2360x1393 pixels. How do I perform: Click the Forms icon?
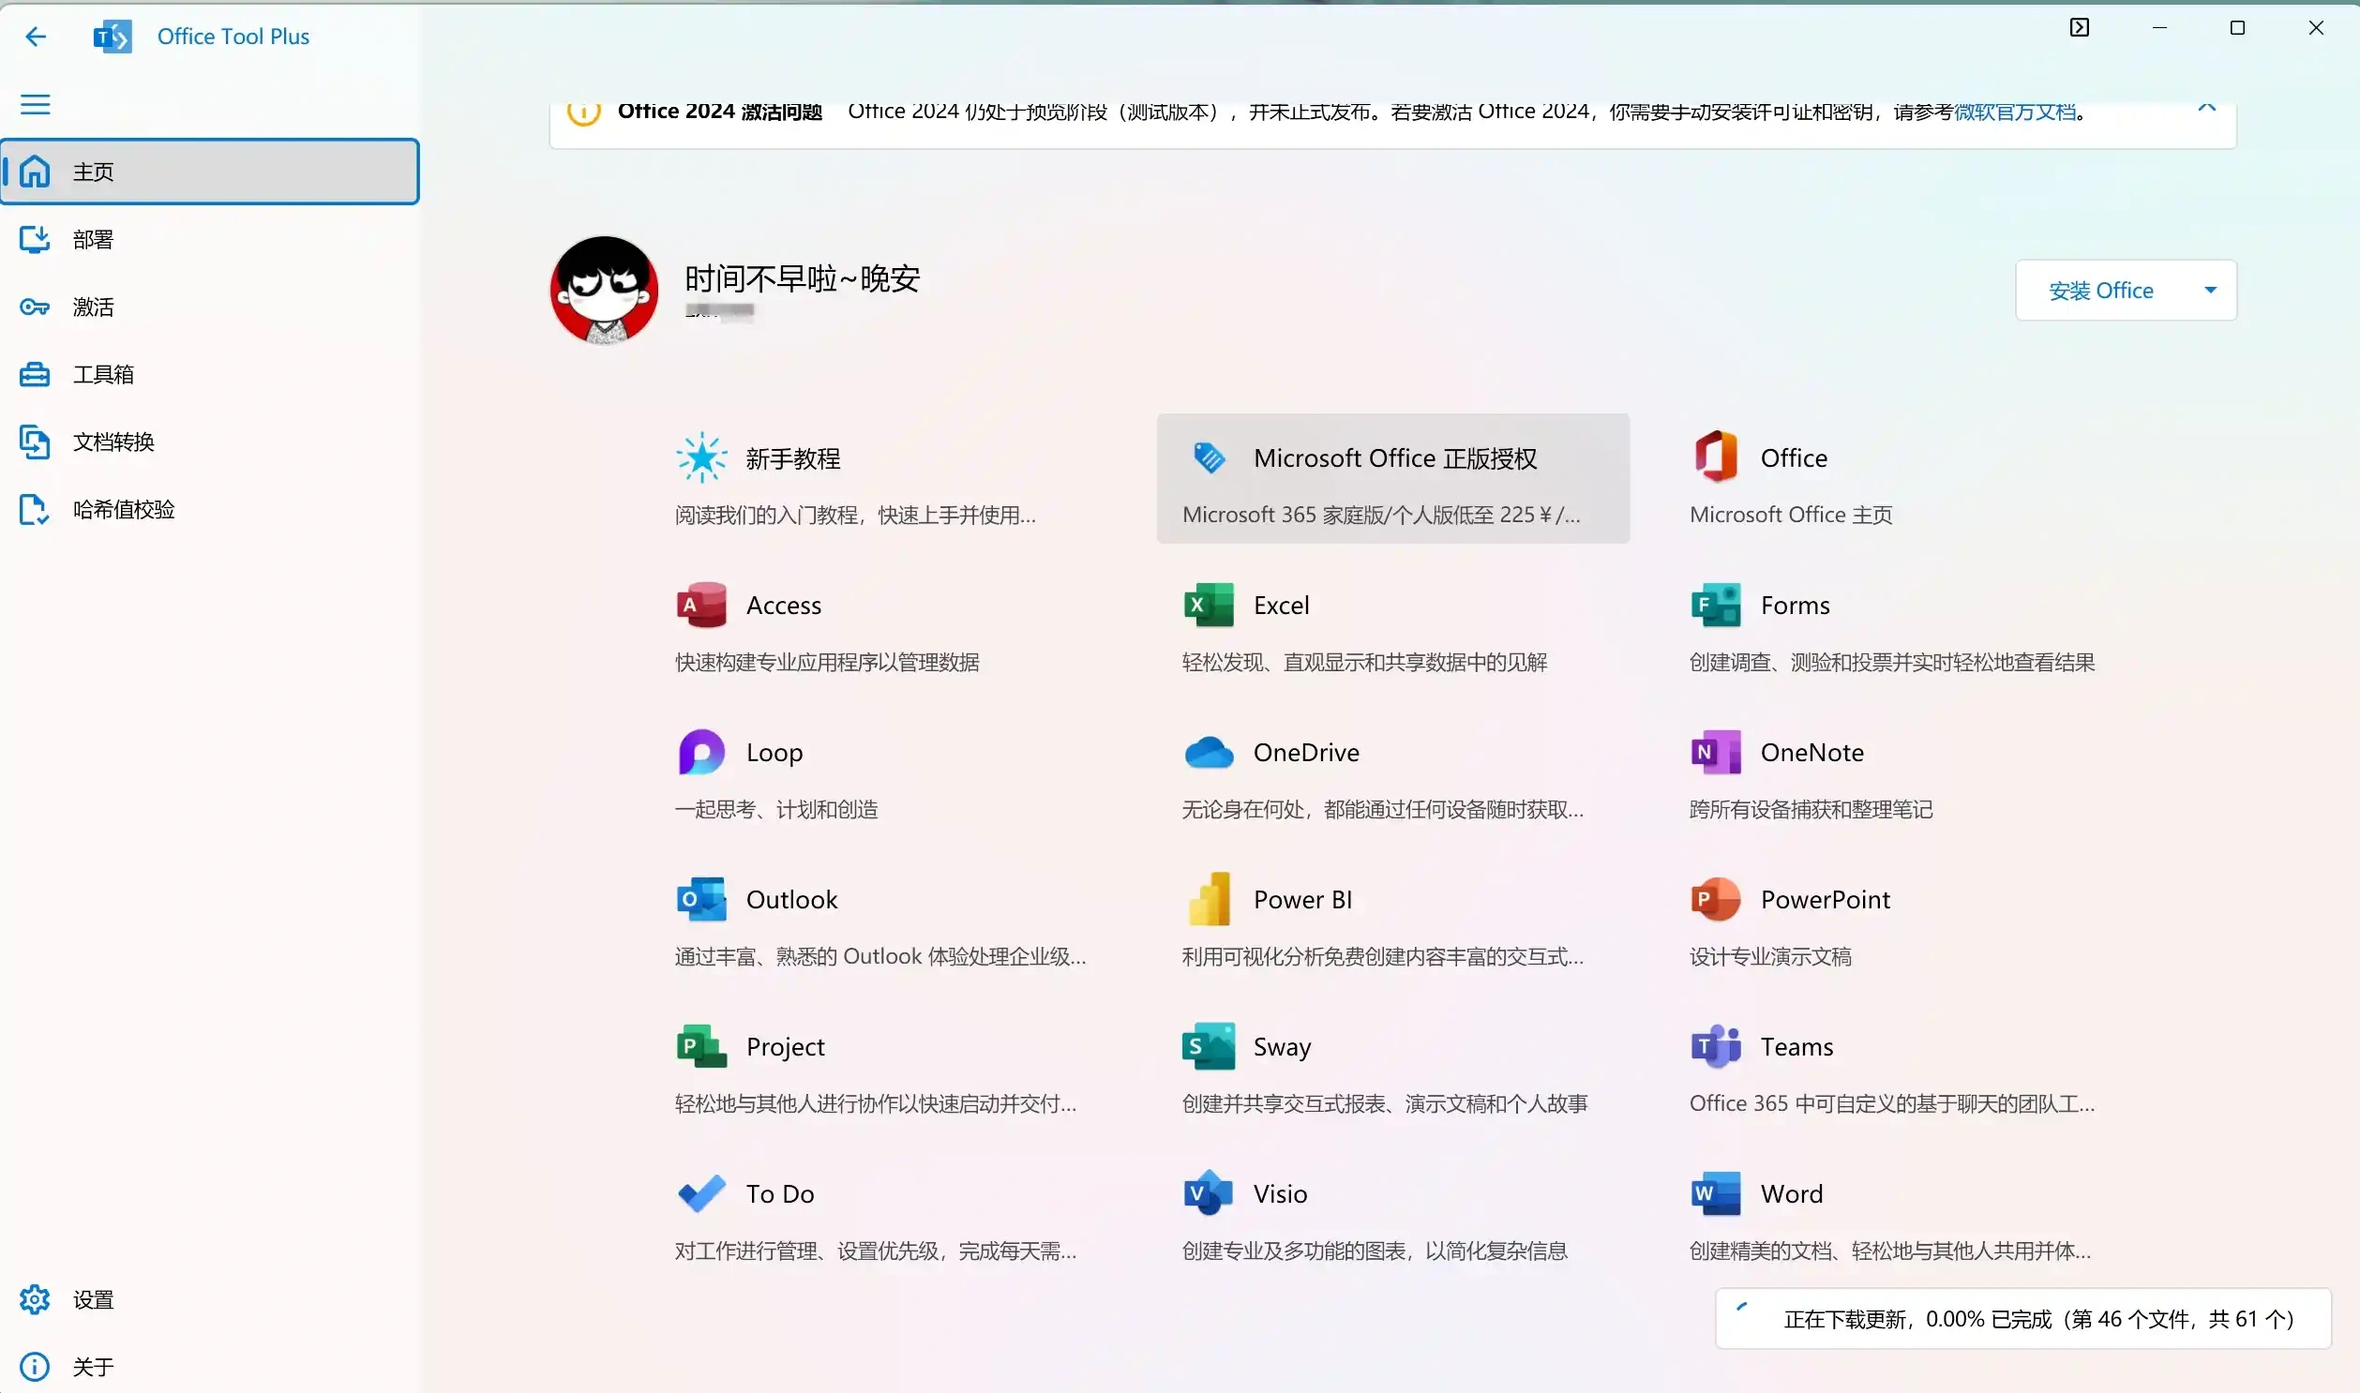tap(1716, 606)
